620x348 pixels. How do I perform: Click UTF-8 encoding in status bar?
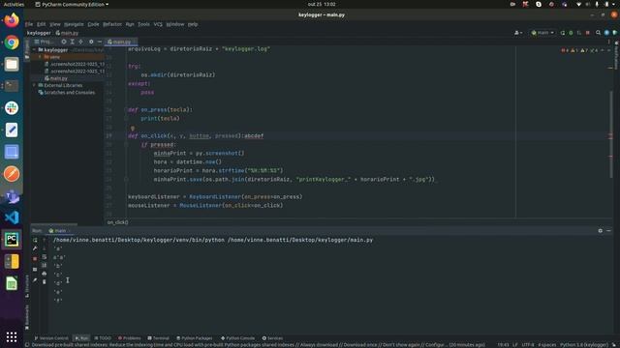(x=527, y=345)
